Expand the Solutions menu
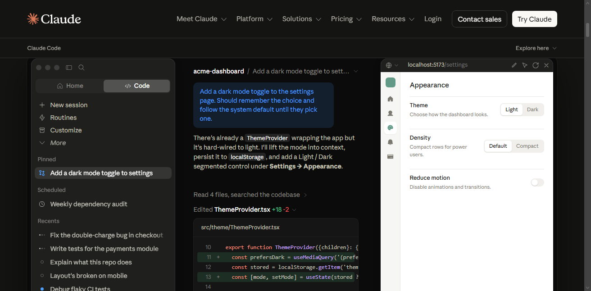Screen dimensions: 591x291 click(301, 19)
